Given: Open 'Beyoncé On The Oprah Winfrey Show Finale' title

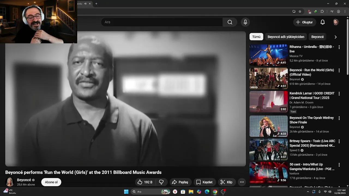Looking at the screenshot, I should tap(312, 120).
